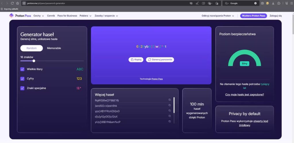This screenshot has width=294, height=143.
Task: Click the Więcej haseł list scrollbar
Action: coord(174,105)
